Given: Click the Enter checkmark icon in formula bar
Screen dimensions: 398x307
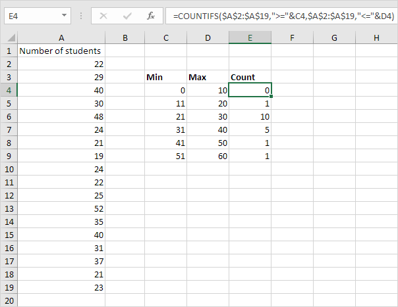Looking at the screenshot, I should click(x=127, y=16).
